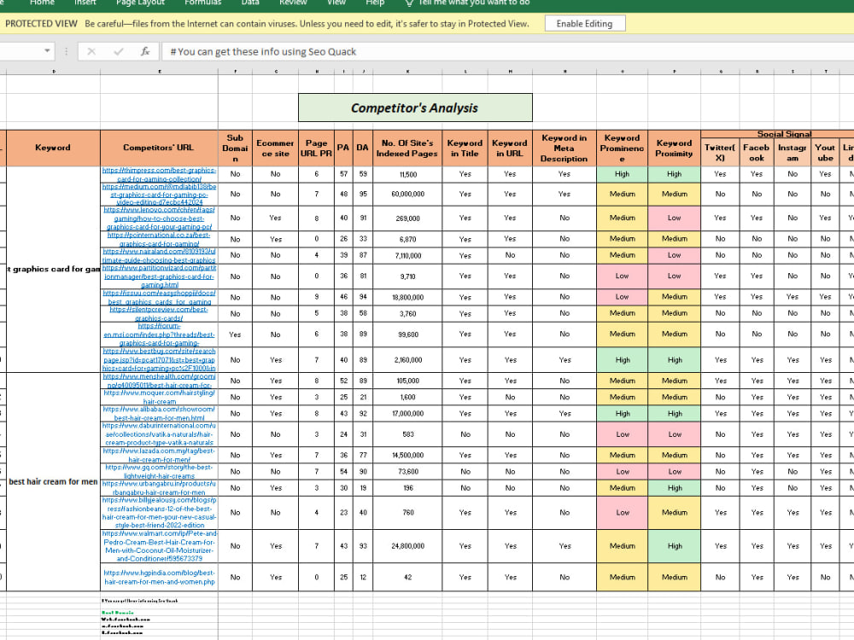The height and width of the screenshot is (640, 854).
Task: Open the lenovo.com gaming PC link
Action: coord(159,218)
